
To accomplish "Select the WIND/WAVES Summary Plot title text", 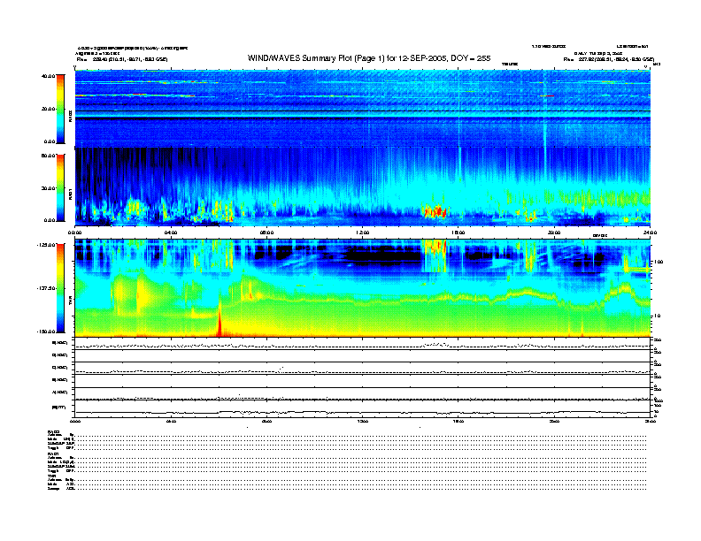I will 369,58.
